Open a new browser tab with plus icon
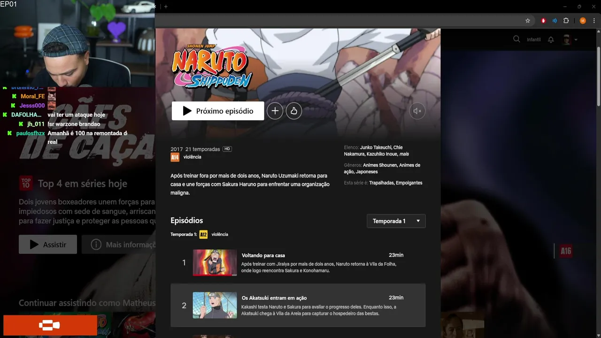Viewport: 601px width, 338px height. pos(166,7)
